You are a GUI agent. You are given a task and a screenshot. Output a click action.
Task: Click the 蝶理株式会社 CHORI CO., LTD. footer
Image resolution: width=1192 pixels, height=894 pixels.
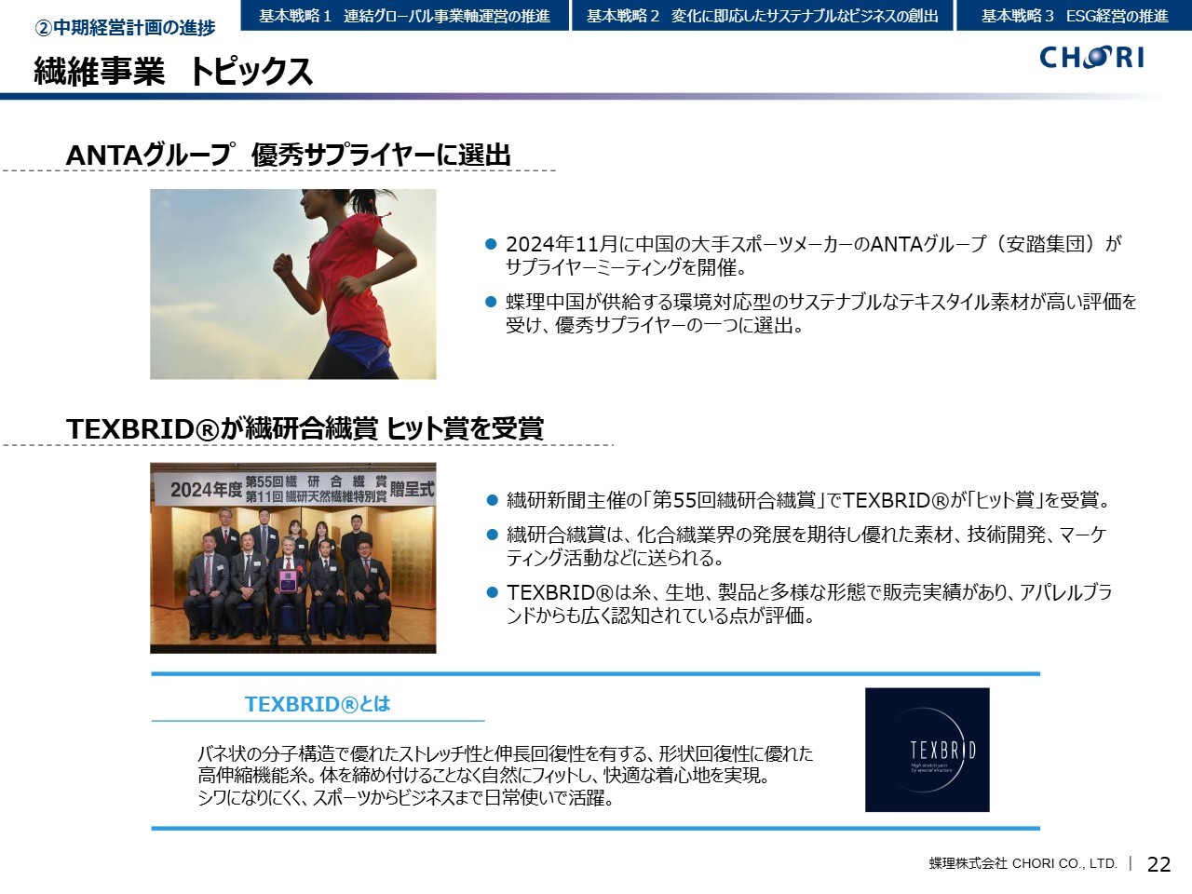(x=1023, y=863)
